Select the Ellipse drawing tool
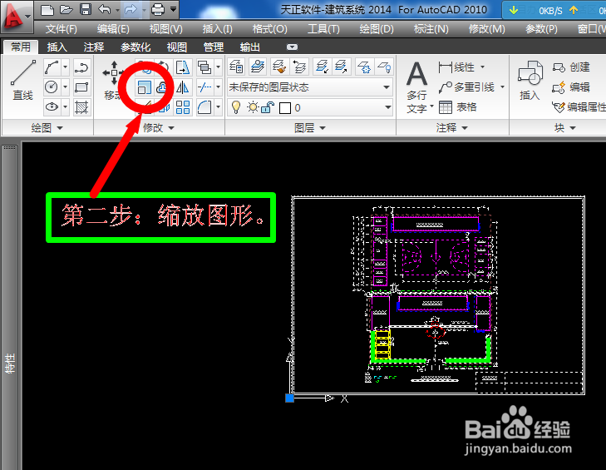Image resolution: width=606 pixels, height=470 pixels. click(x=52, y=106)
